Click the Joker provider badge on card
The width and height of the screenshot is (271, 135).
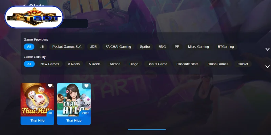(85, 113)
